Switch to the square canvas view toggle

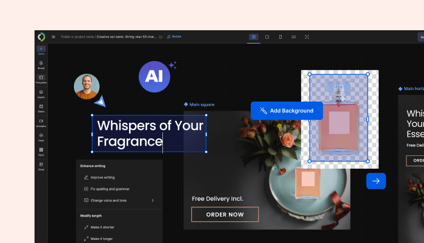tap(267, 37)
